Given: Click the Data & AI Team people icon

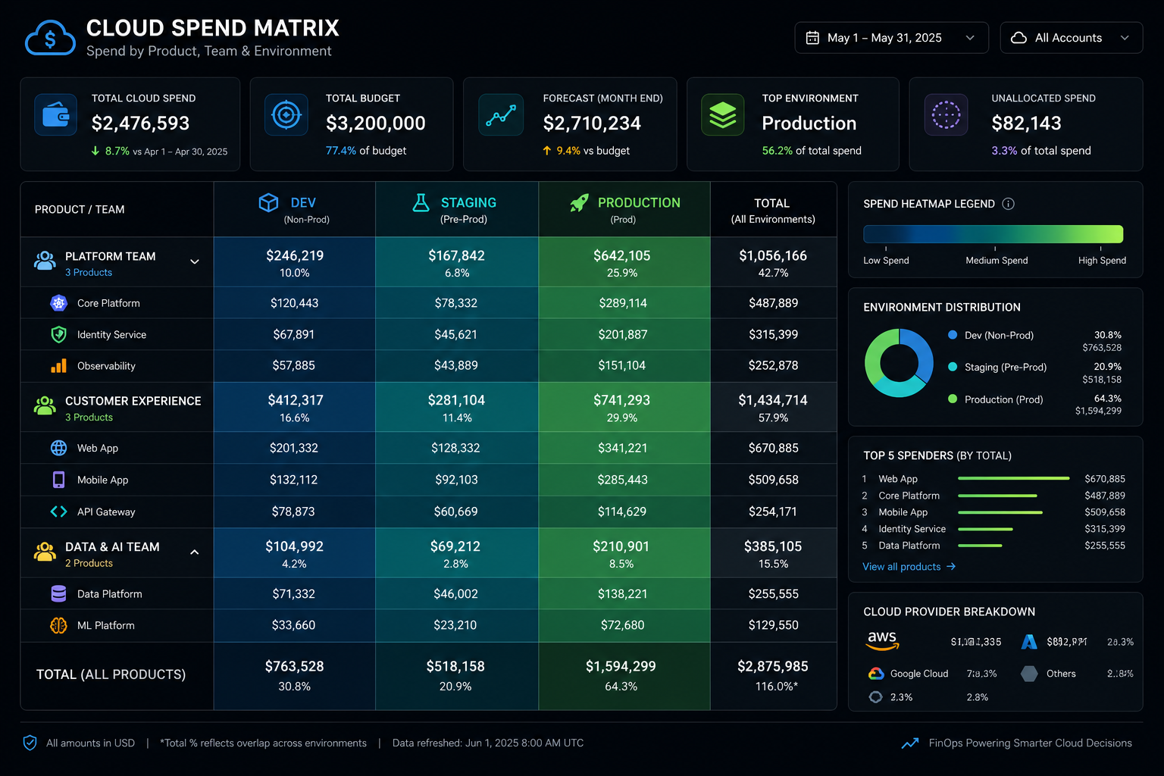Looking at the screenshot, I should [45, 552].
